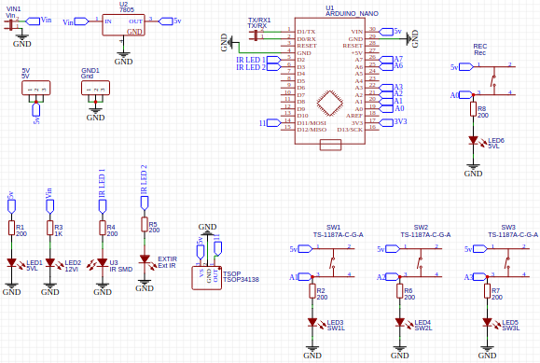Click the D12/MISO pin name on Arduino

tap(312, 130)
